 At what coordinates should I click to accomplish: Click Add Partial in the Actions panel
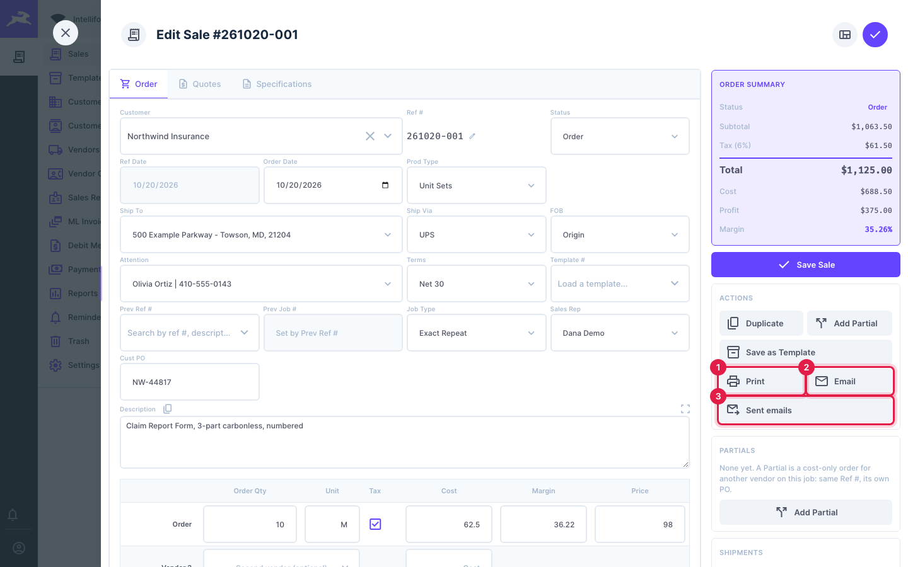click(x=850, y=323)
